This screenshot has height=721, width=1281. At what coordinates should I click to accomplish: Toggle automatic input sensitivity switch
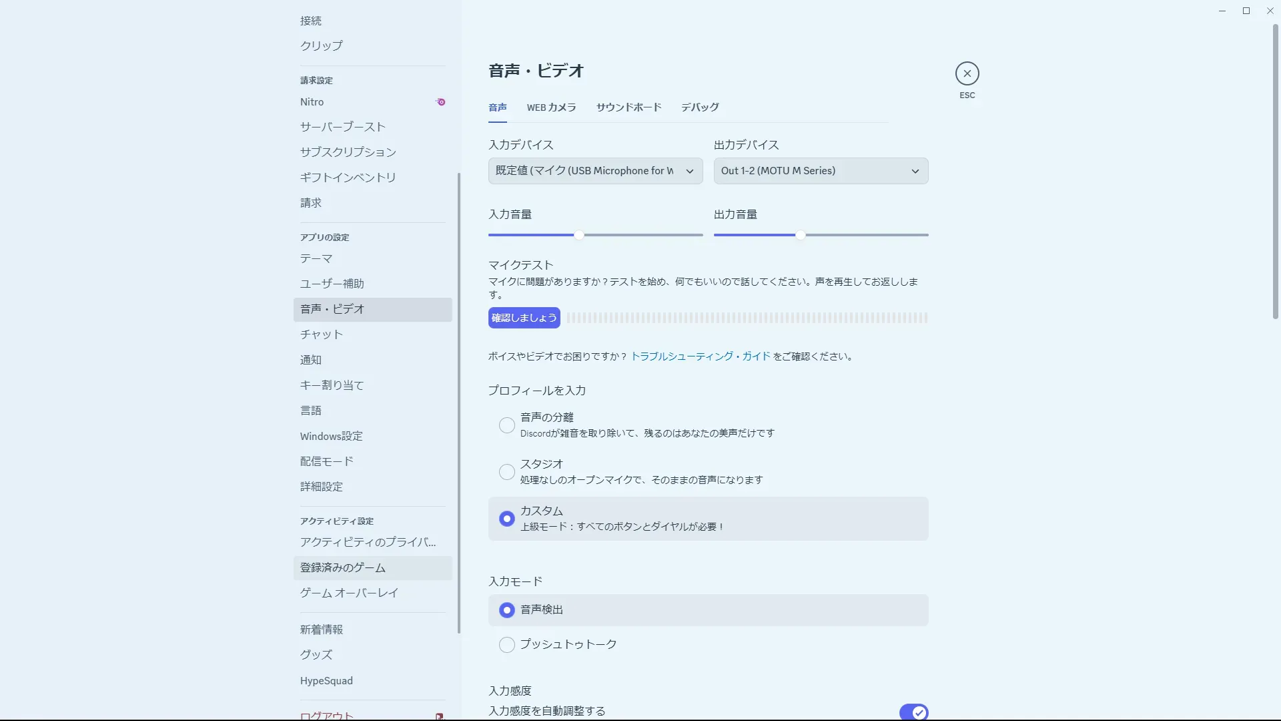(x=913, y=712)
